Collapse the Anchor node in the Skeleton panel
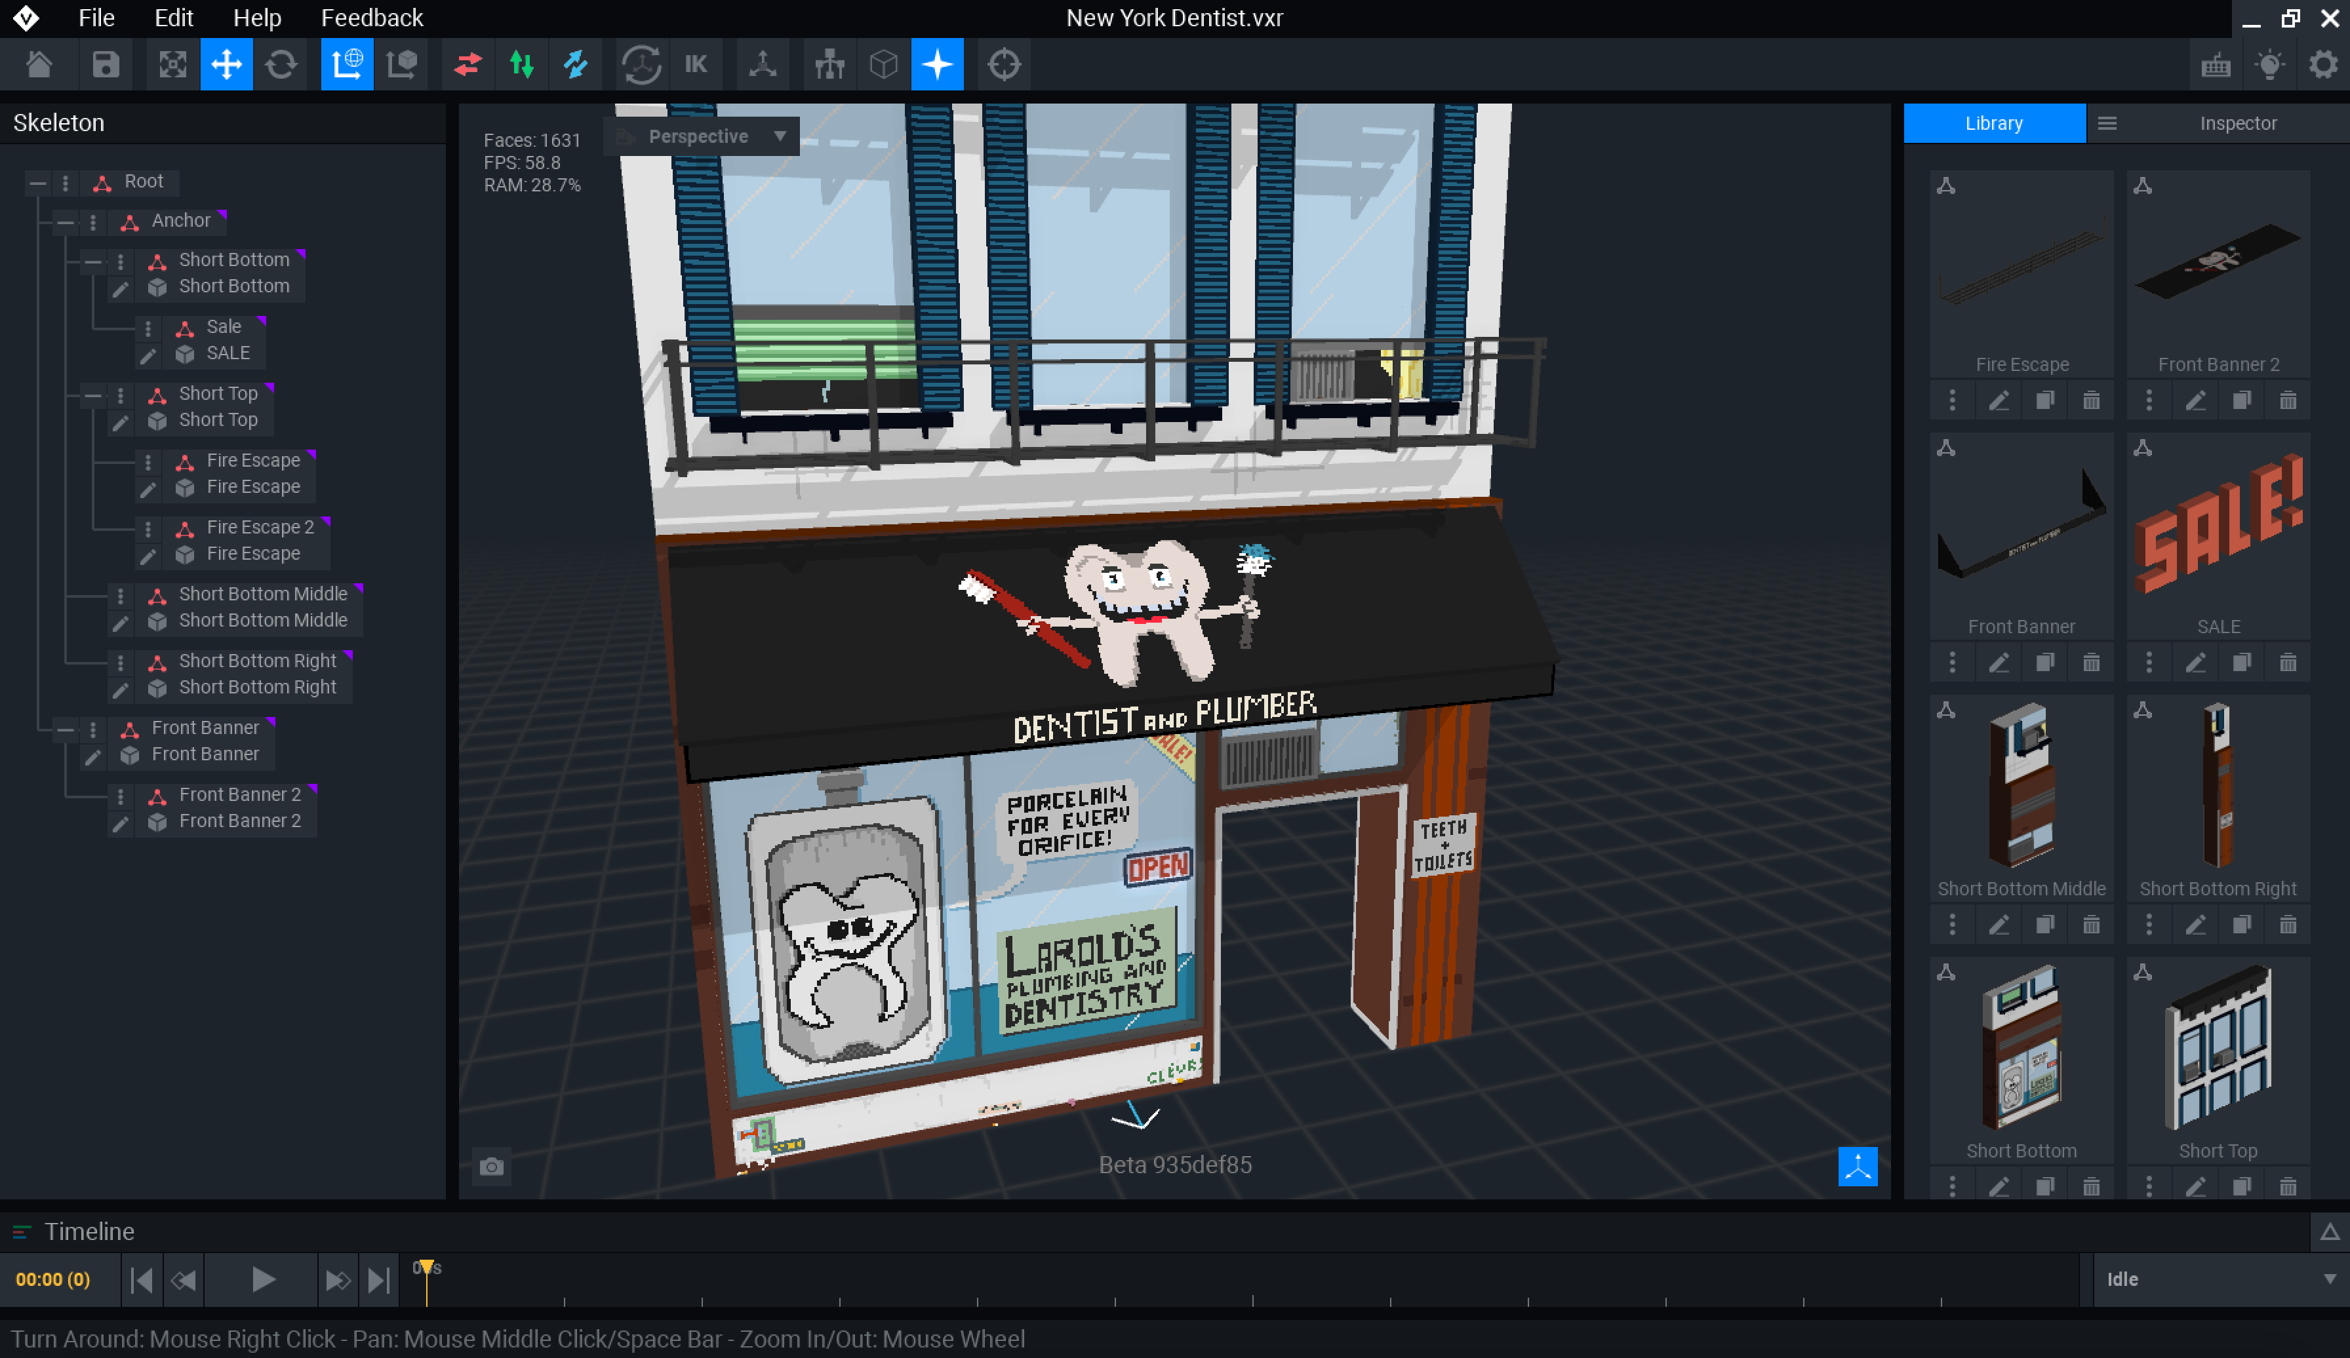 66,222
